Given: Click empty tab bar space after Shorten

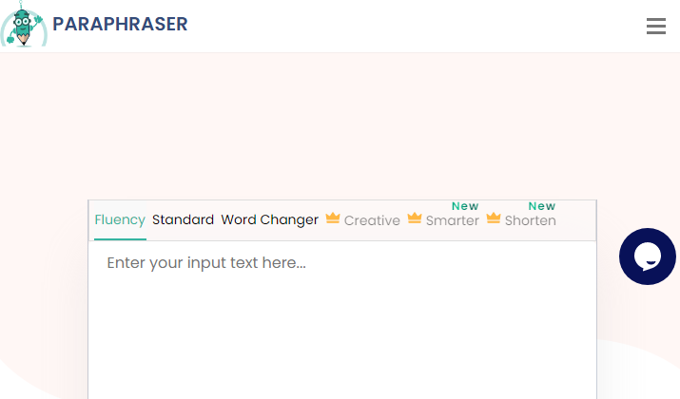Looking at the screenshot, I should [576, 220].
